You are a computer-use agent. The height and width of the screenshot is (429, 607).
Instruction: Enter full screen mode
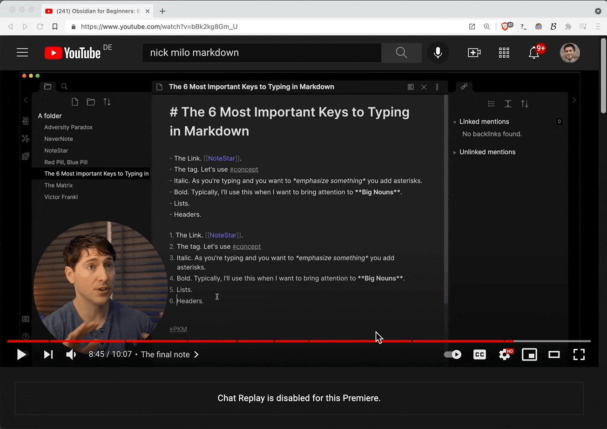579,354
